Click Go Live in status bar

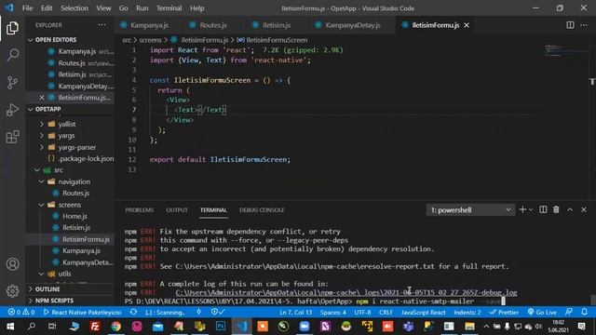(x=542, y=313)
